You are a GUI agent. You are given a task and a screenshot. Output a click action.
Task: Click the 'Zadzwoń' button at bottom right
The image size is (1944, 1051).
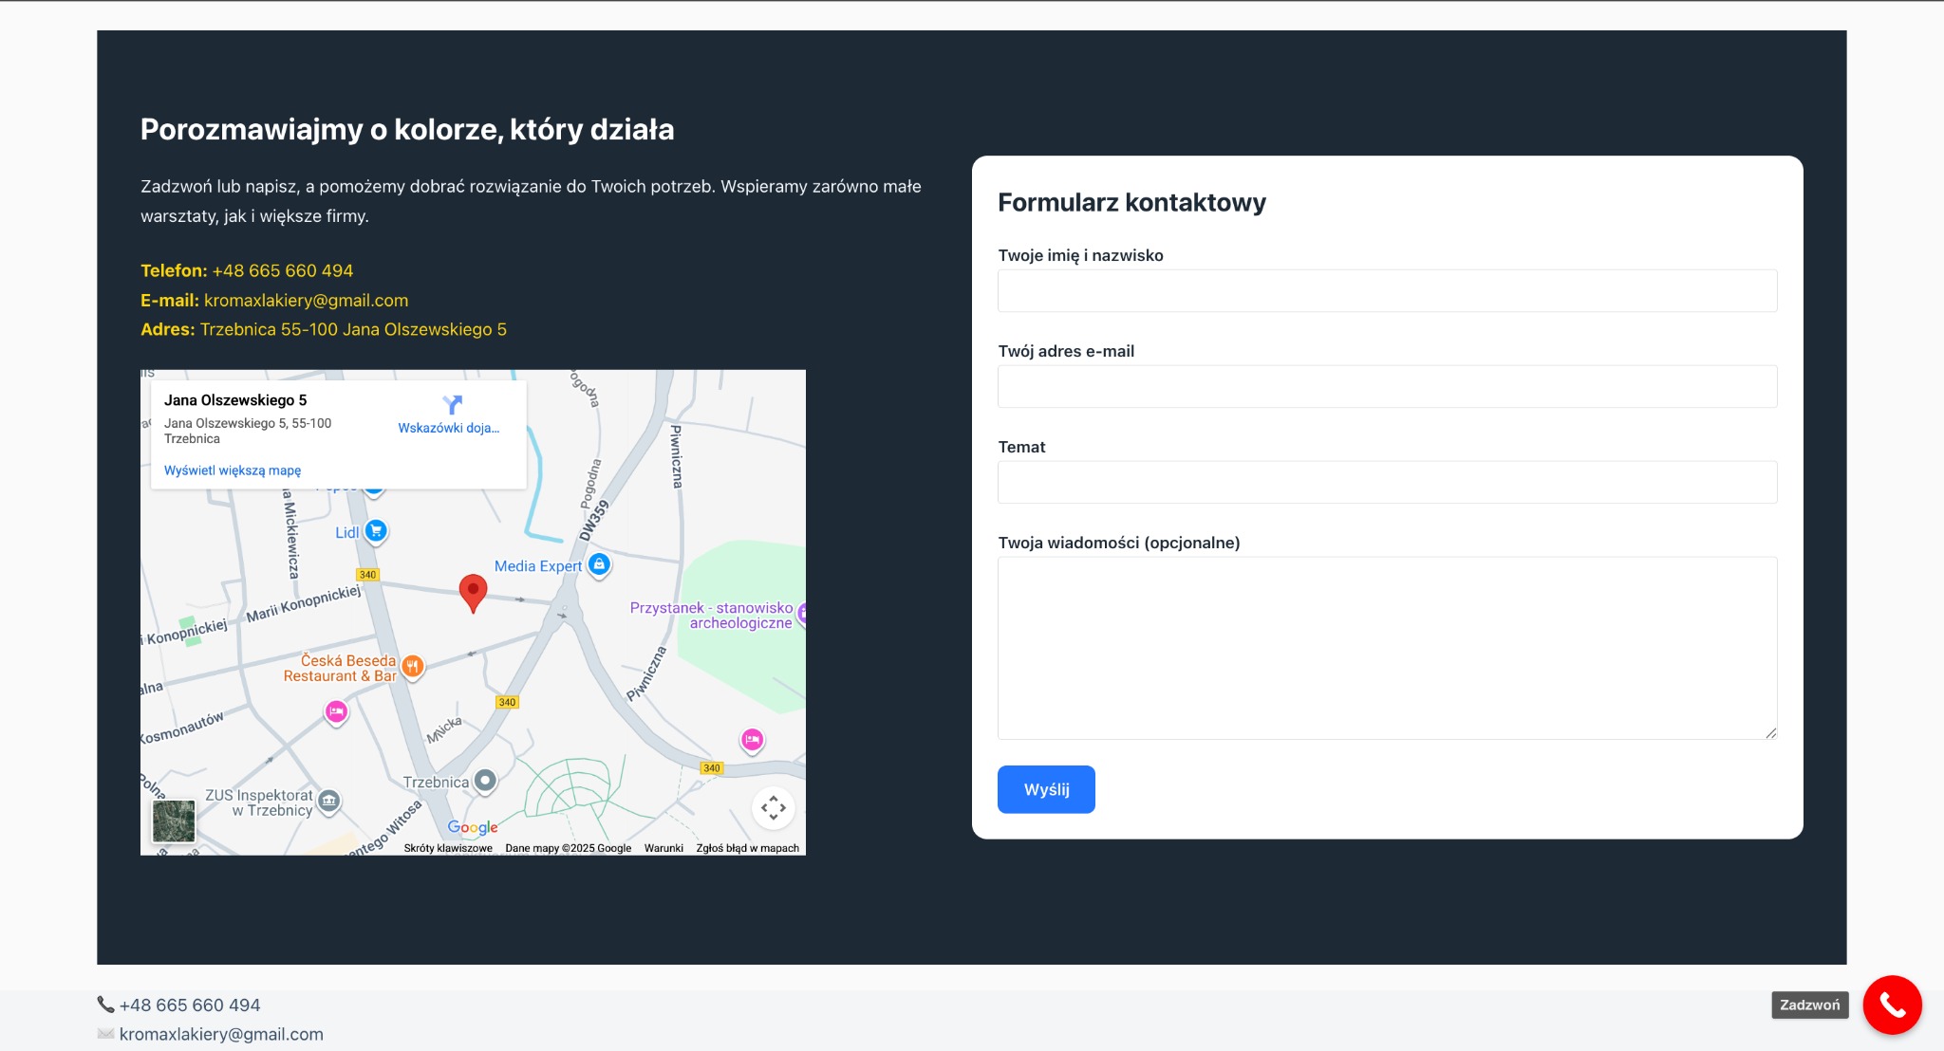click(1809, 1004)
